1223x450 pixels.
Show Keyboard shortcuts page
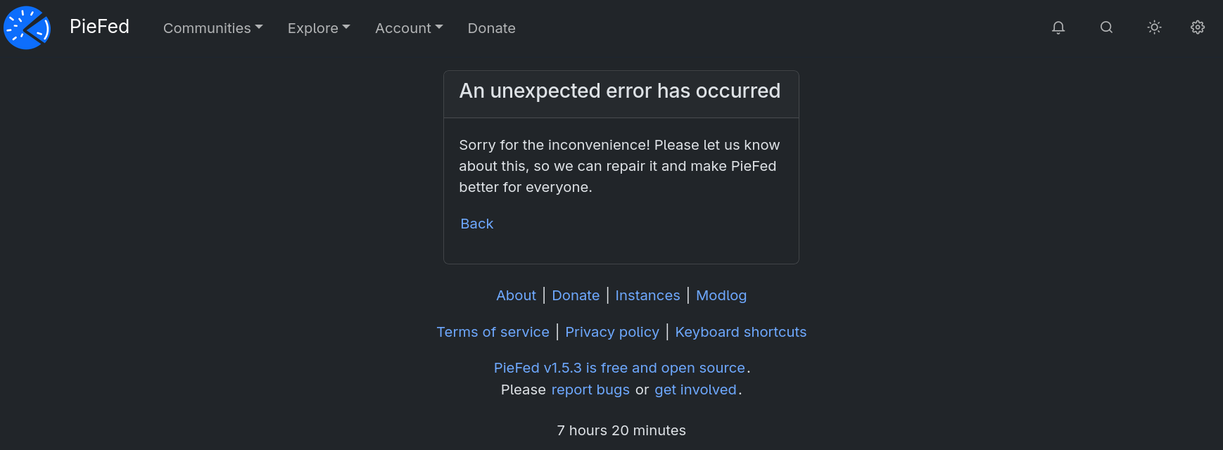pyautogui.click(x=740, y=332)
